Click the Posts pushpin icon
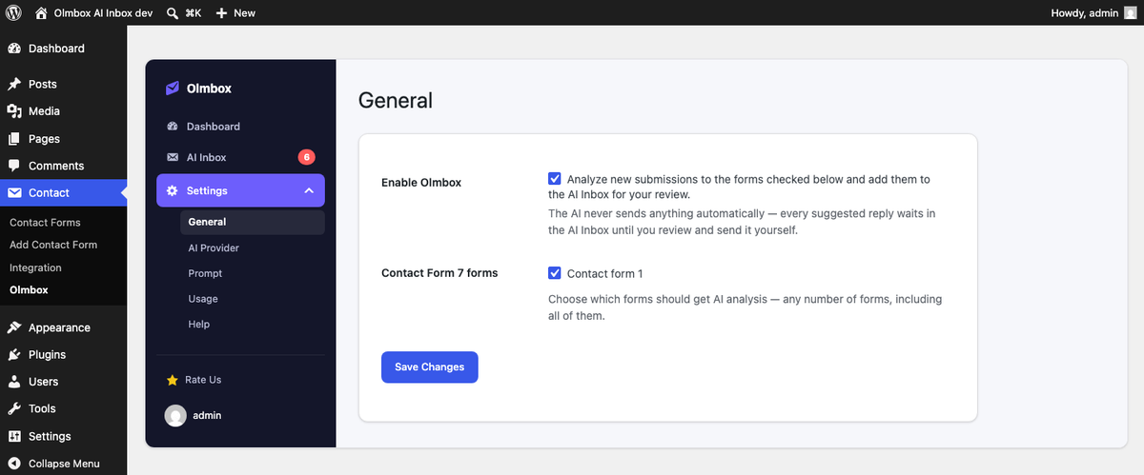 pos(14,84)
